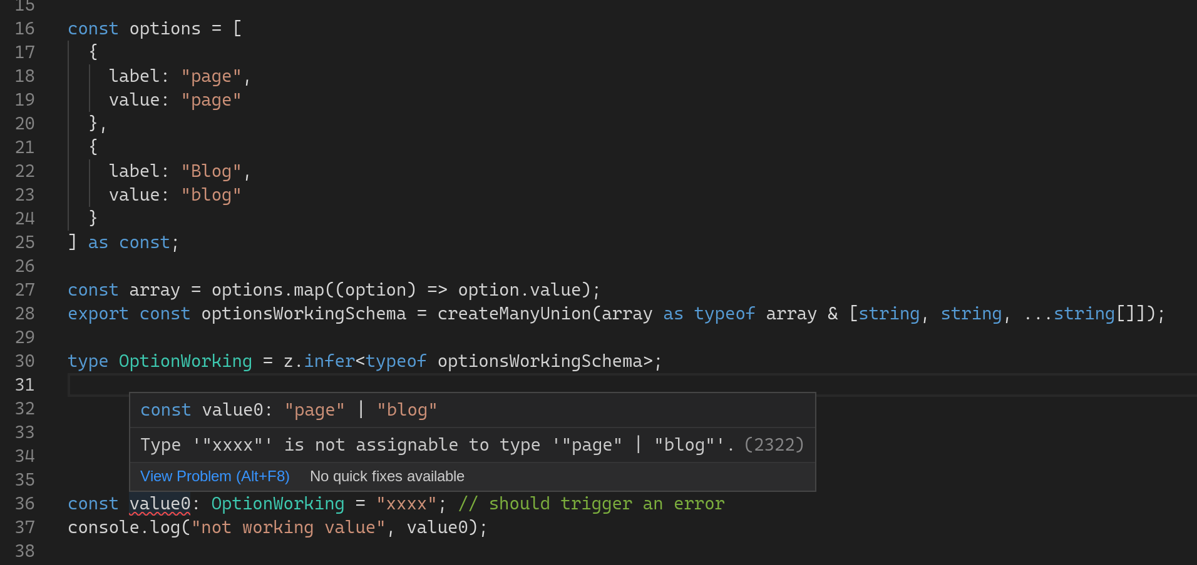Place cursor in the "xxxx" string
1197x565 pixels.
406,503
